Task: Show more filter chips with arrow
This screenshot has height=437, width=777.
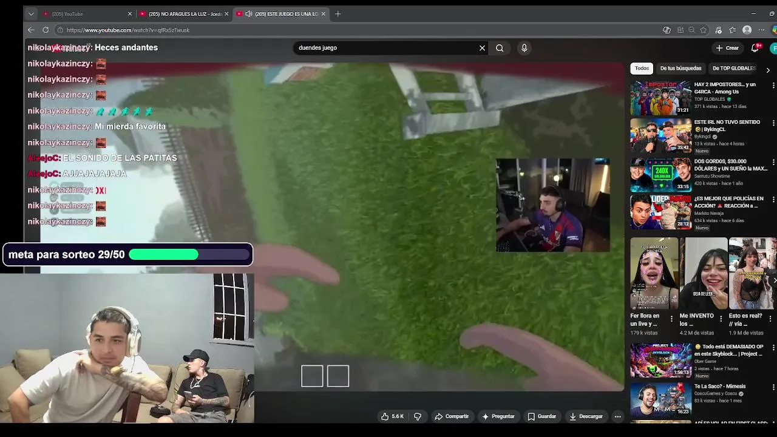Action: [x=768, y=70]
